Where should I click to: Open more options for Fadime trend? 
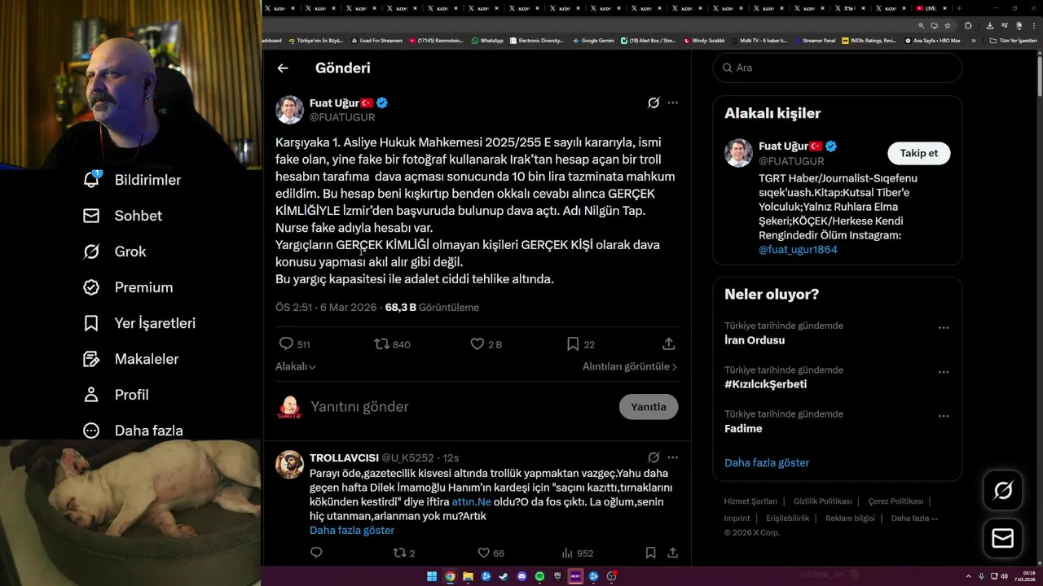click(944, 416)
